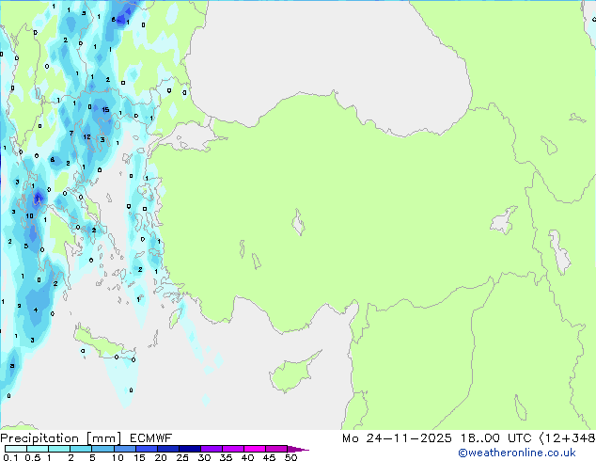Click the '40' legend scale label
The height and width of the screenshot is (461, 596).
[x=247, y=457]
